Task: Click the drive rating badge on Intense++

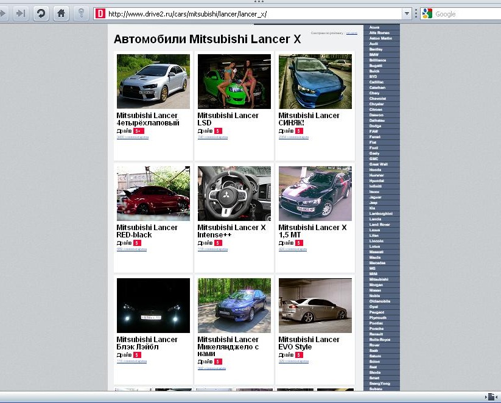Action: click(x=218, y=243)
